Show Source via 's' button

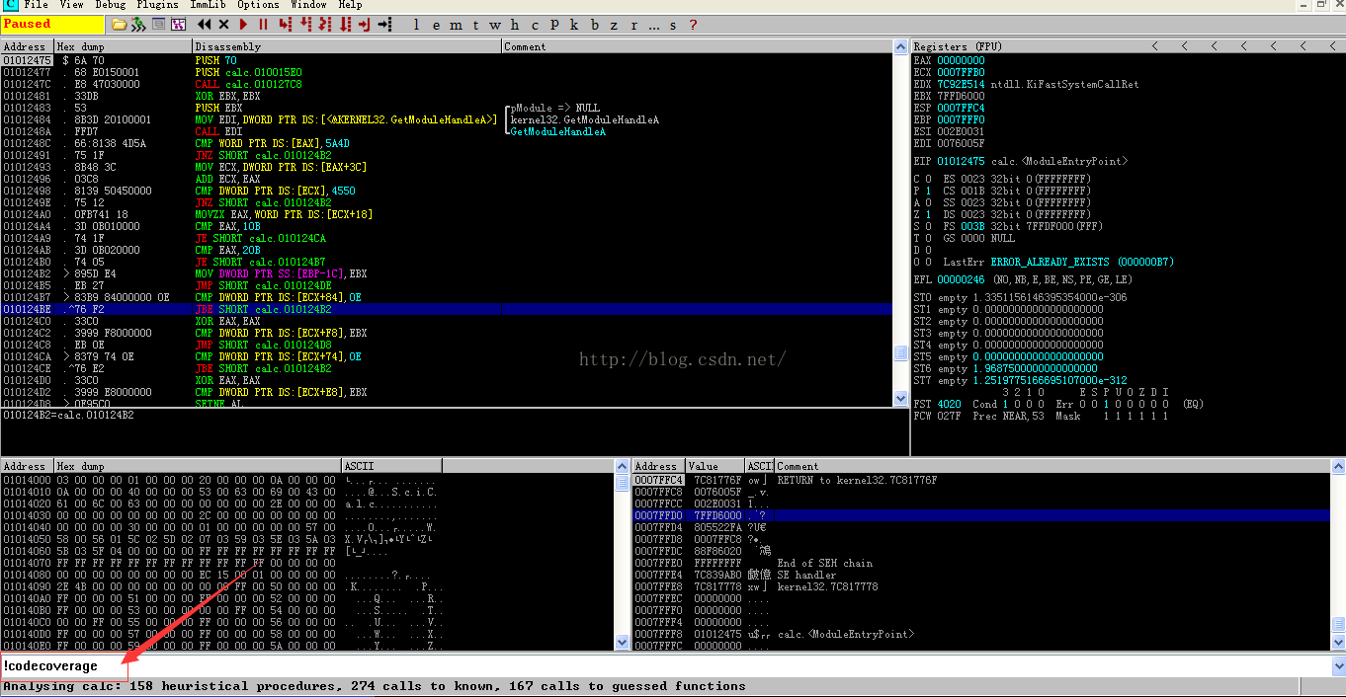(x=673, y=25)
